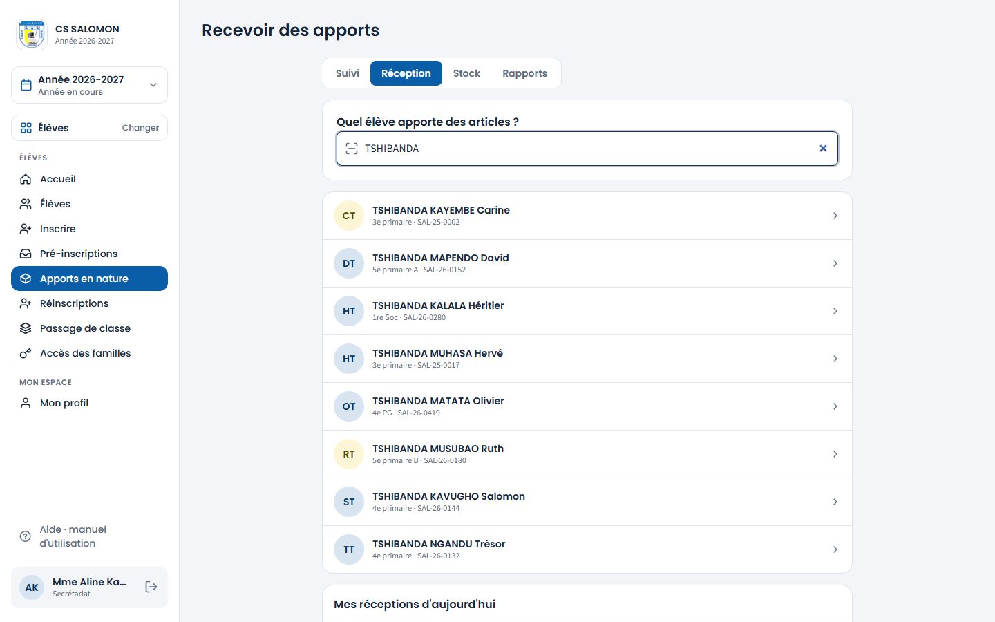Open the Stock tab
995x622 pixels.
(466, 73)
